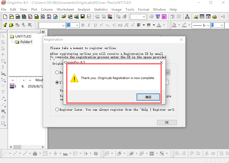Open the Project Explorer toolbar icon

click(196, 17)
